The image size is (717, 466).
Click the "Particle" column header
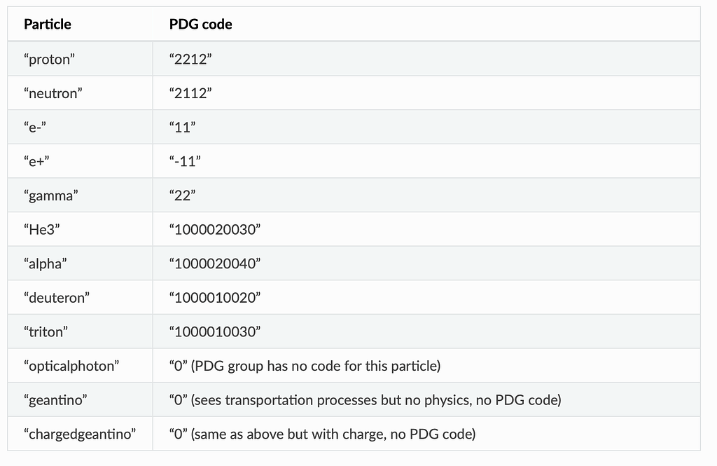48,25
